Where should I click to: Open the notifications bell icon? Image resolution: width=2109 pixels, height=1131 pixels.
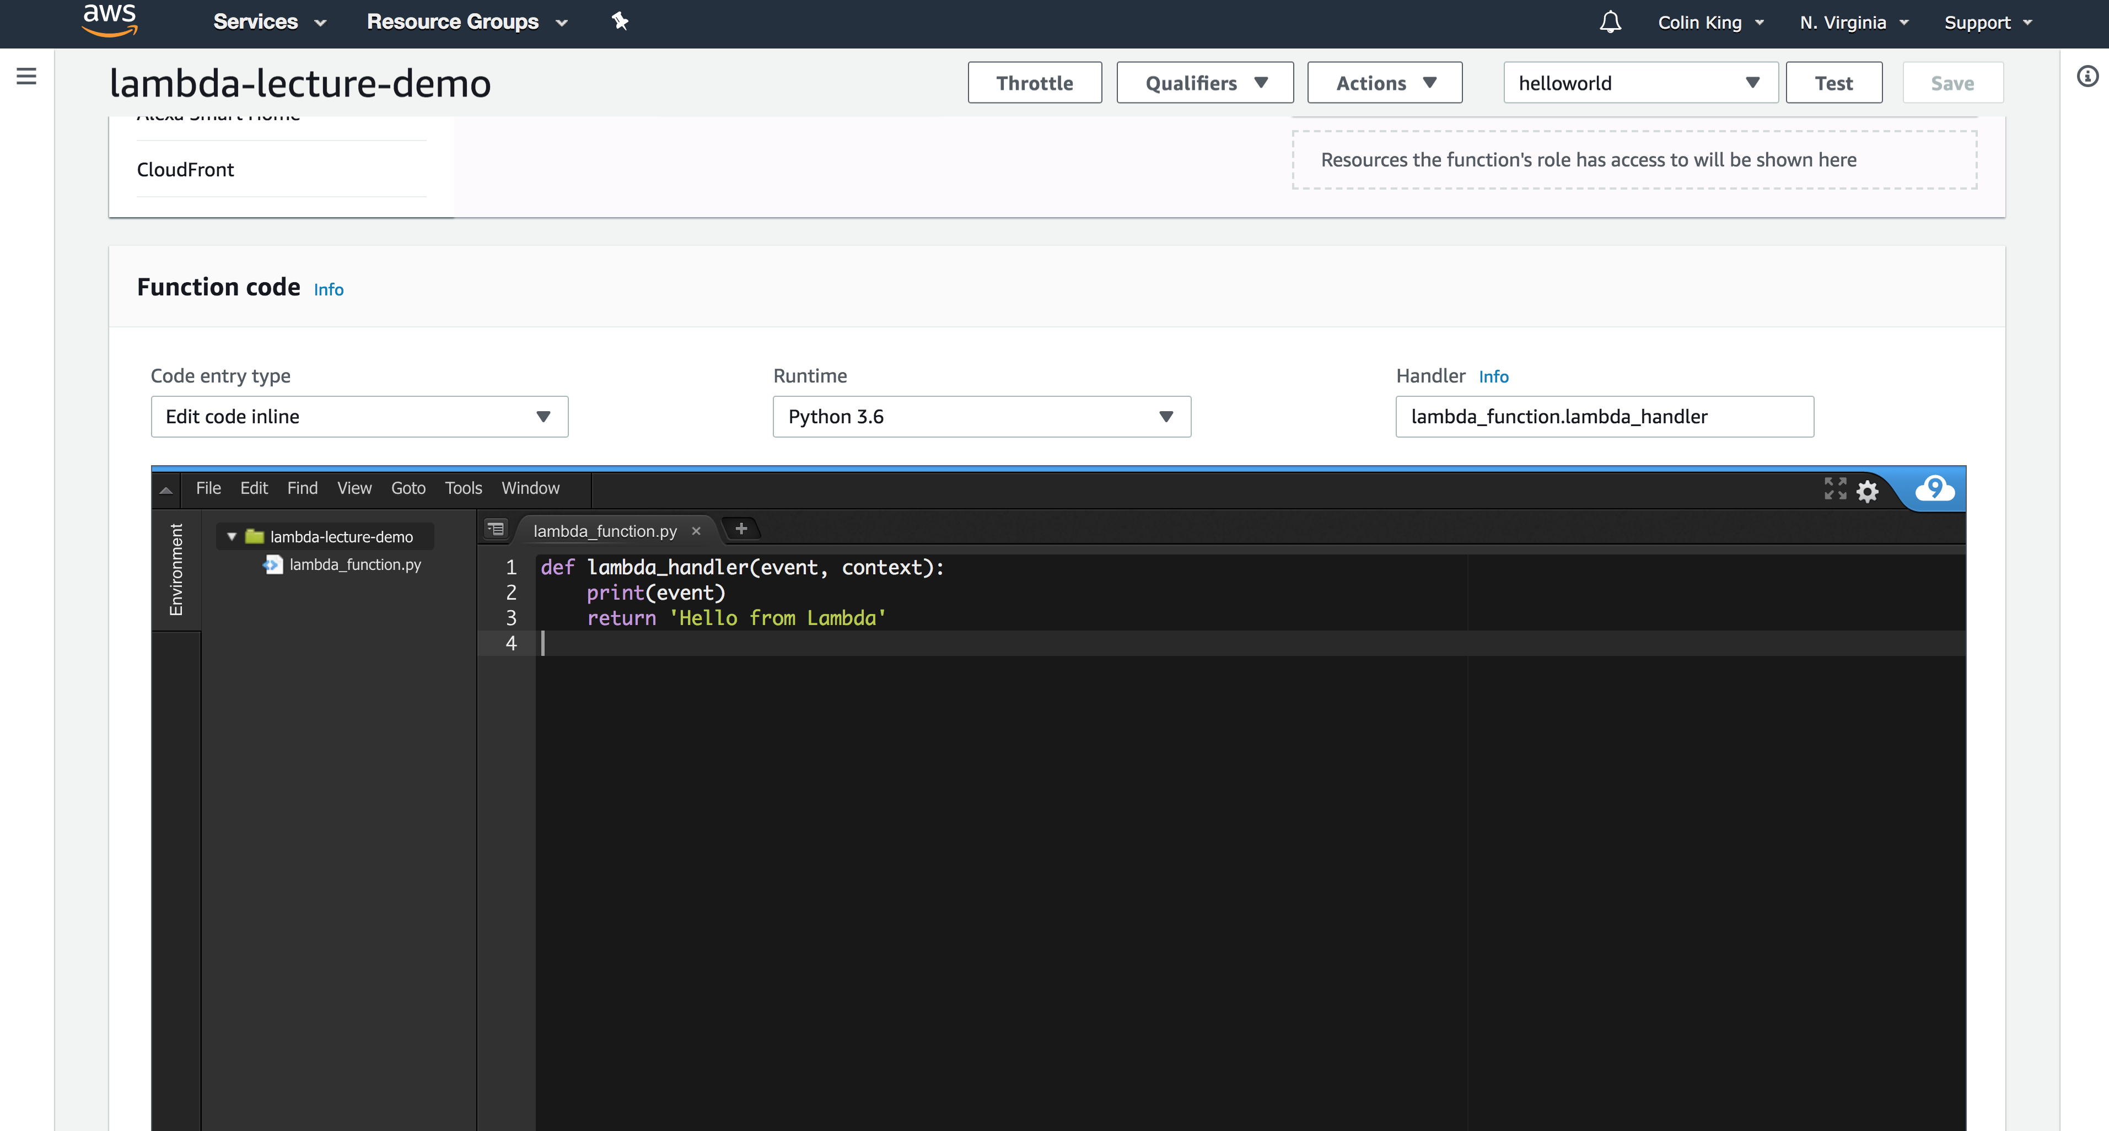(x=1610, y=22)
